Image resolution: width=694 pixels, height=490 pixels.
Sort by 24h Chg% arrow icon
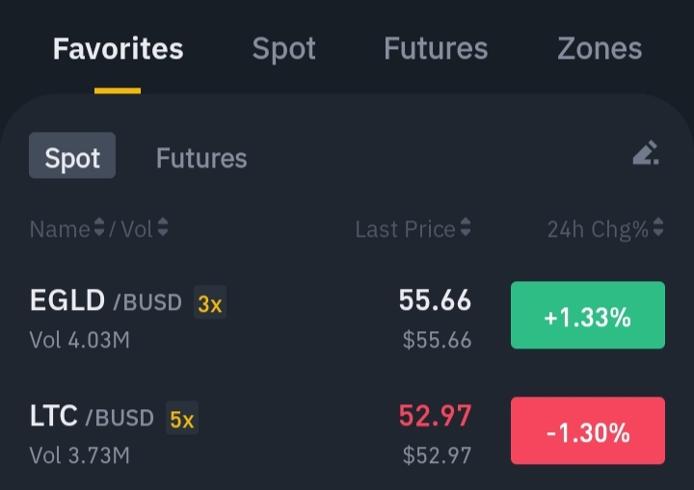[658, 227]
